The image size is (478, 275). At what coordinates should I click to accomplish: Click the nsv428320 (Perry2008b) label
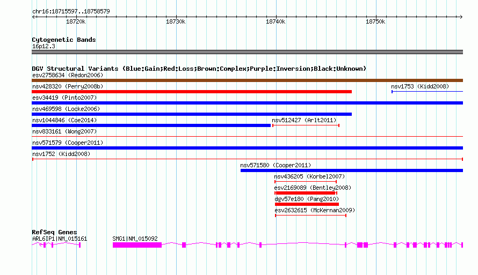pyautogui.click(x=68, y=86)
